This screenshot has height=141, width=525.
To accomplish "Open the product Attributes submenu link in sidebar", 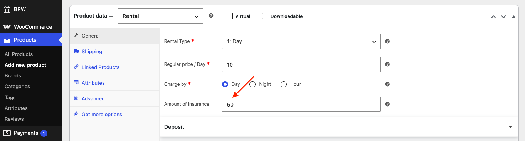I will tap(16, 108).
